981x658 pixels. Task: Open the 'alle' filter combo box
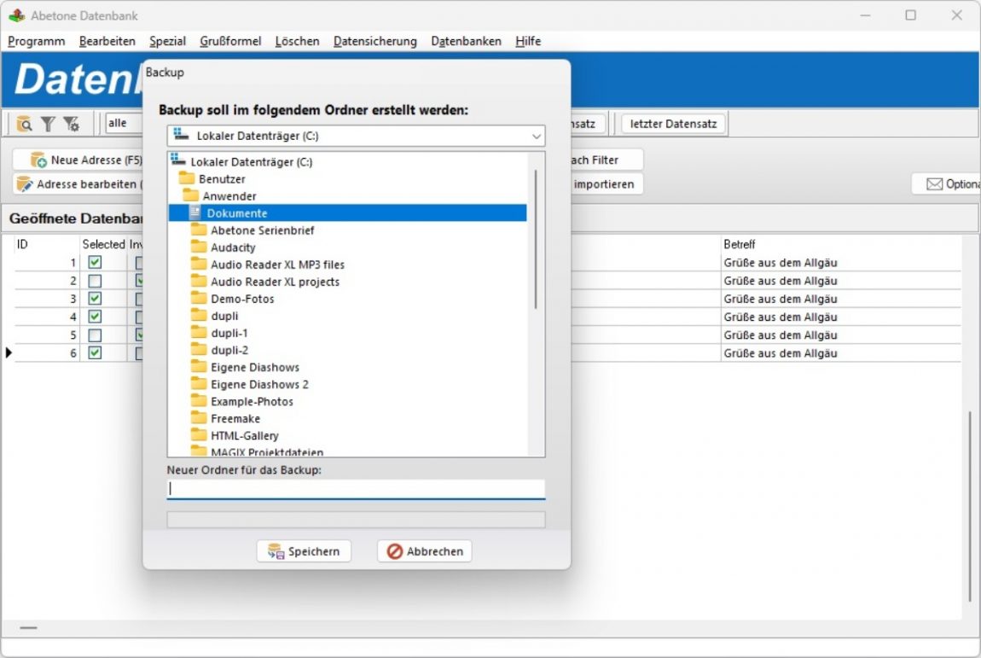pos(124,124)
